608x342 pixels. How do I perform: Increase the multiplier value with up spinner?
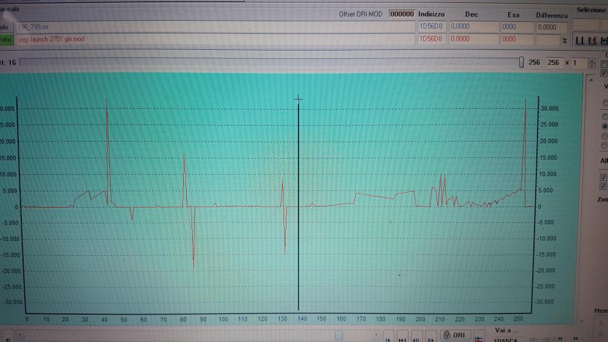592,60
